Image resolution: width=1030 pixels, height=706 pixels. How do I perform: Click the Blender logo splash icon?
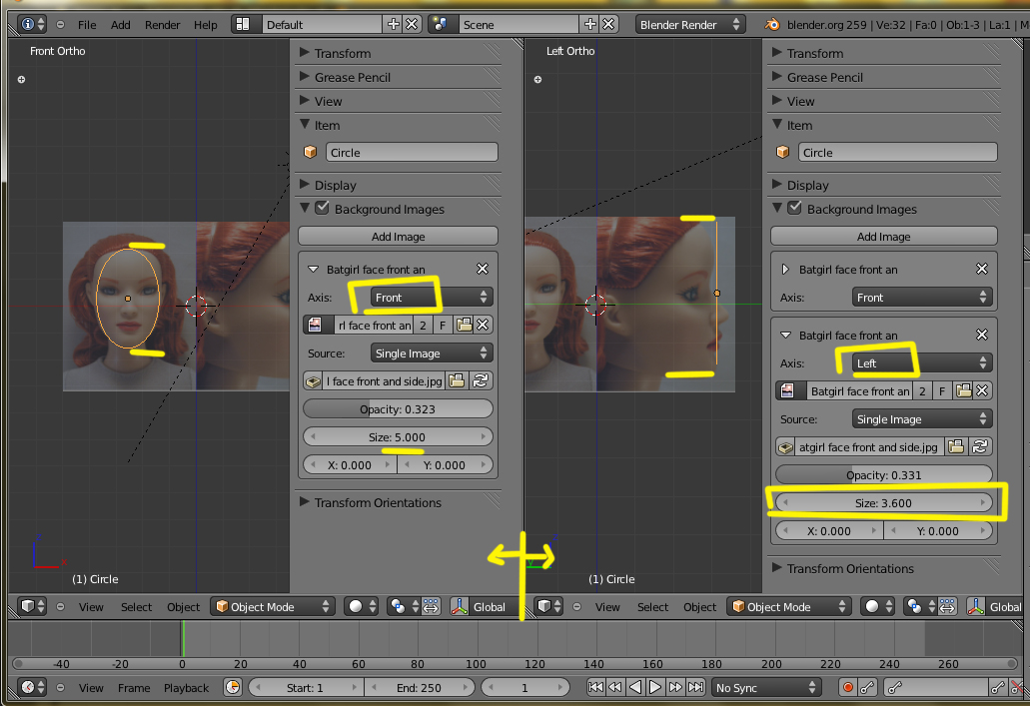pyautogui.click(x=772, y=24)
